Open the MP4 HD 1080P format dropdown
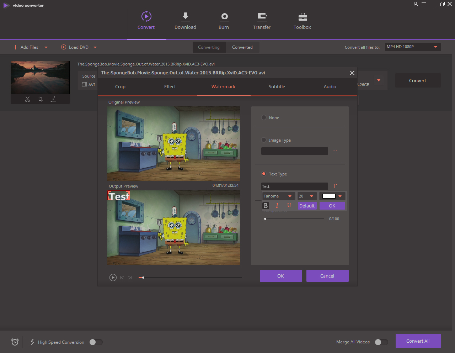Screen dimensions: 455x353 pos(413,47)
